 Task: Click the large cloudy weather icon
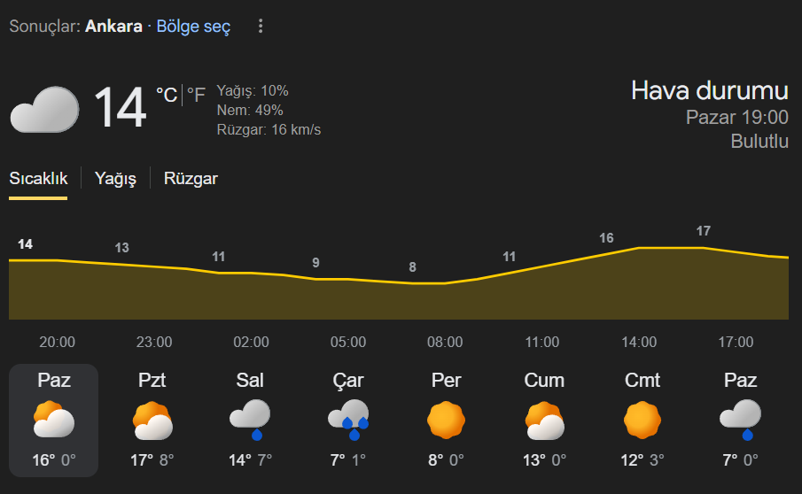(x=43, y=109)
